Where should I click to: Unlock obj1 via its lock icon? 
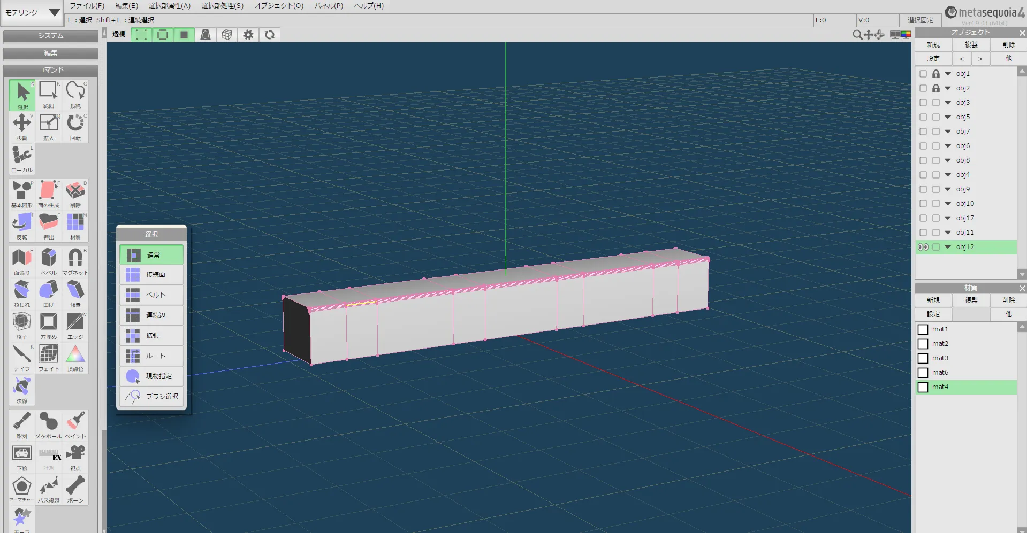[936, 74]
